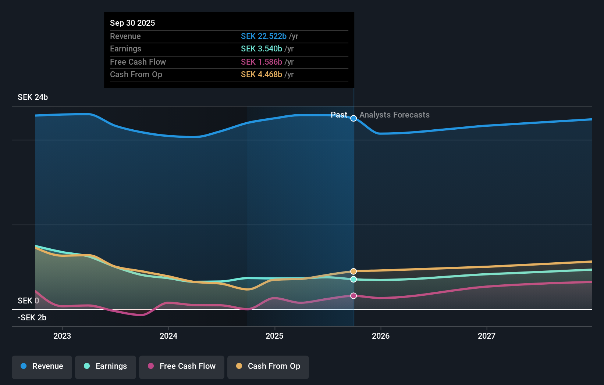
Task: Click the 2025 label on the time axis
Action: pos(274,335)
